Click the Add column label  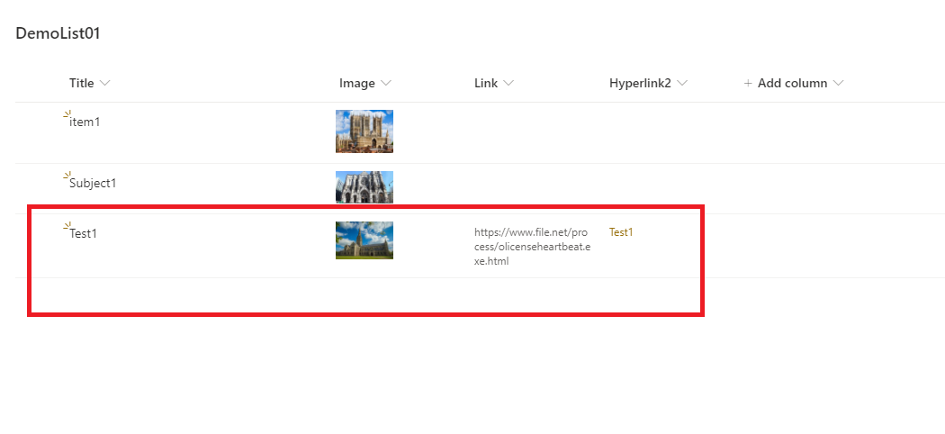(793, 83)
